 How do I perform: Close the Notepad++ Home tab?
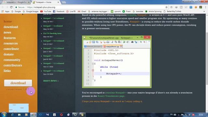coord(58,2)
